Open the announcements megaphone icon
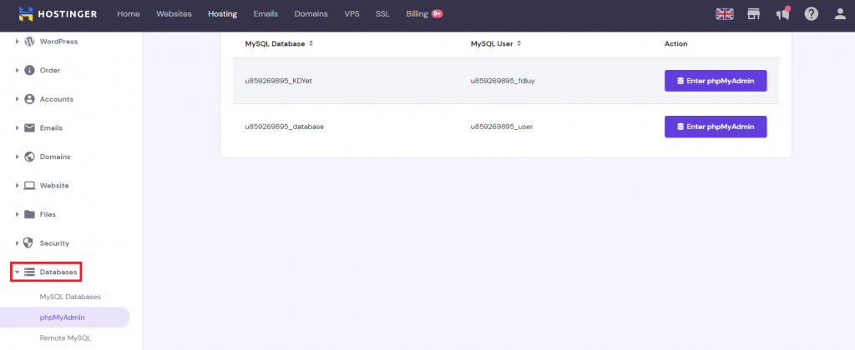The width and height of the screenshot is (855, 350). coord(782,14)
